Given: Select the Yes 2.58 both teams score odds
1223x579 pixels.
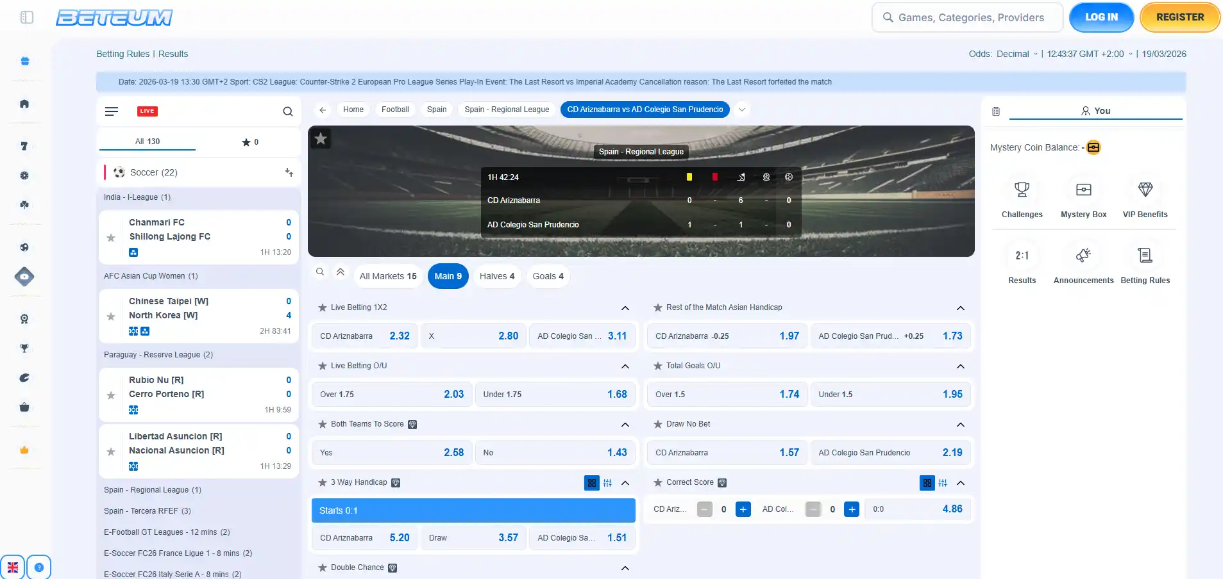Looking at the screenshot, I should [x=392, y=453].
